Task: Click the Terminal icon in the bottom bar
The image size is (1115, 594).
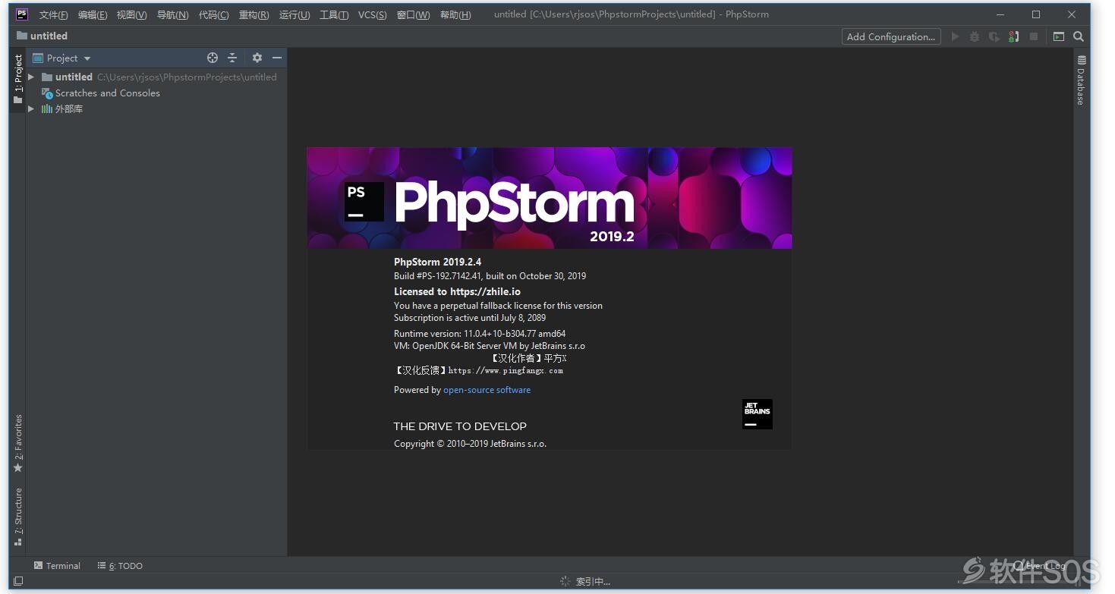Action: pyautogui.click(x=38, y=565)
